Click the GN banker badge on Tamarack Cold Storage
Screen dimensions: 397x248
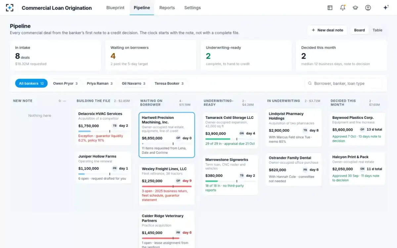pyautogui.click(x=242, y=133)
